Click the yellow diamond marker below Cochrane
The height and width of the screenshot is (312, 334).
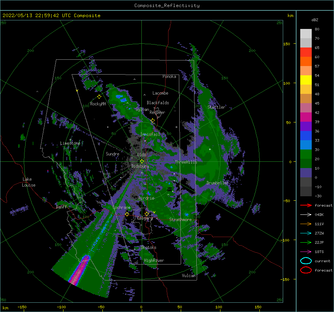click(127, 214)
